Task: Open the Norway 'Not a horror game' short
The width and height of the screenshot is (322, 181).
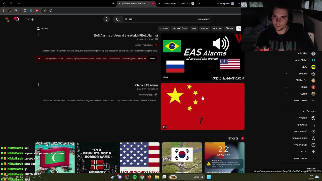Action: click(x=97, y=158)
